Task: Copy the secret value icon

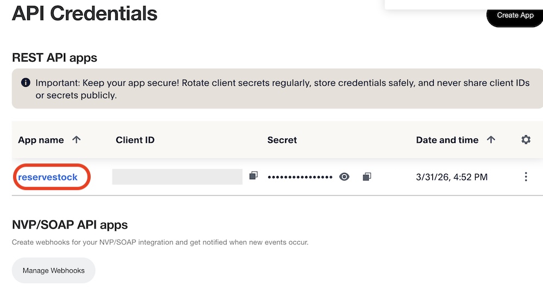Action: click(x=367, y=176)
